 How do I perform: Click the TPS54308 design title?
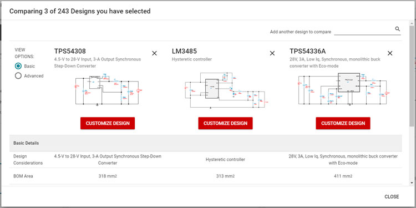pos(70,51)
